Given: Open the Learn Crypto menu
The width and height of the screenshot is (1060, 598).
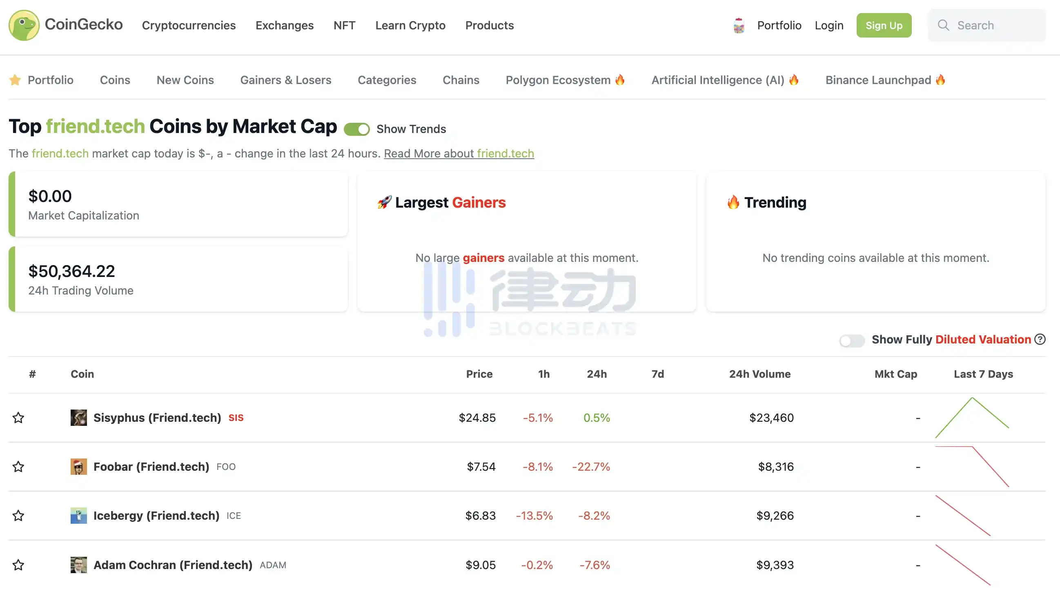Looking at the screenshot, I should tap(410, 25).
